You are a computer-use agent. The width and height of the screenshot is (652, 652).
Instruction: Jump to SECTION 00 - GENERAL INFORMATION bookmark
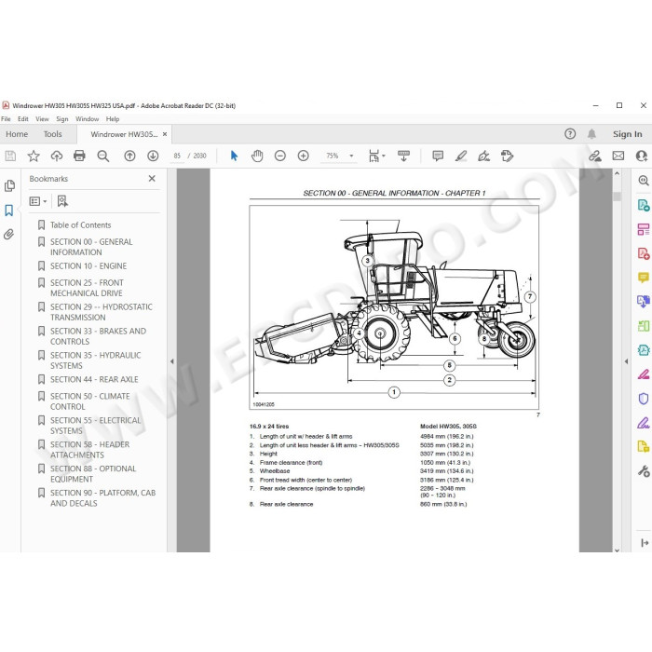coord(91,247)
